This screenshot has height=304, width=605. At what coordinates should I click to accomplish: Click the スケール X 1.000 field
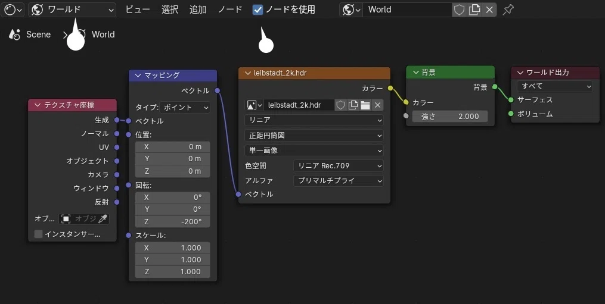pyautogui.click(x=172, y=247)
